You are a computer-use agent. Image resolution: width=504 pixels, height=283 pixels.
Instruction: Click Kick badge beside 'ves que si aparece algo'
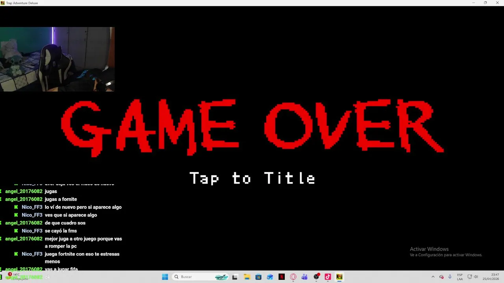(x=16, y=215)
